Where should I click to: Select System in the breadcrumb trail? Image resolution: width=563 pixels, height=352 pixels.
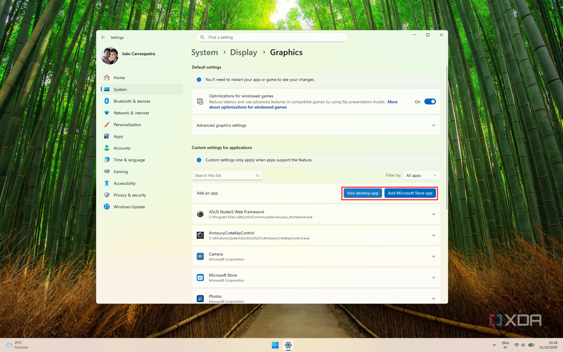coord(204,52)
